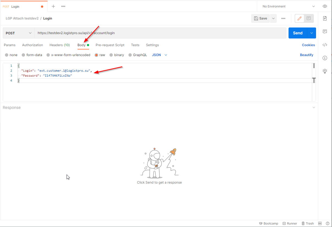Open the Trash in status bar
The image size is (332, 227).
point(308,223)
